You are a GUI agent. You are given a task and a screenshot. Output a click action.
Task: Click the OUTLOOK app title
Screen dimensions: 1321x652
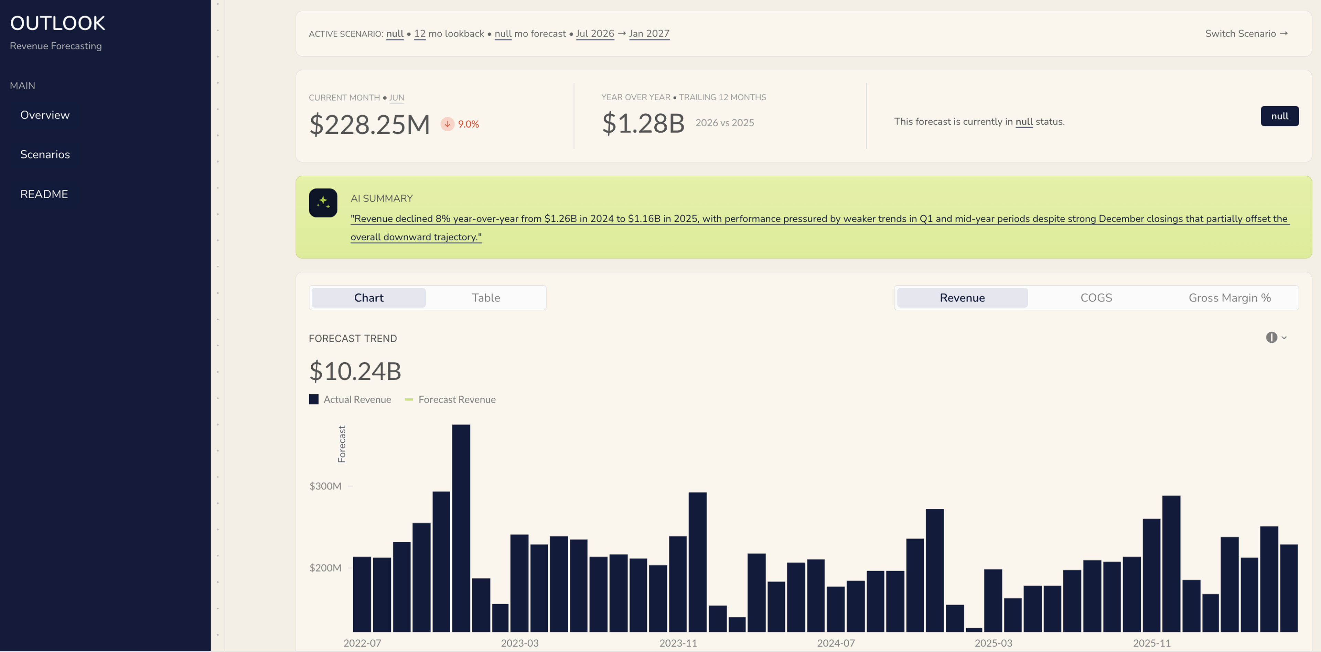pos(57,23)
